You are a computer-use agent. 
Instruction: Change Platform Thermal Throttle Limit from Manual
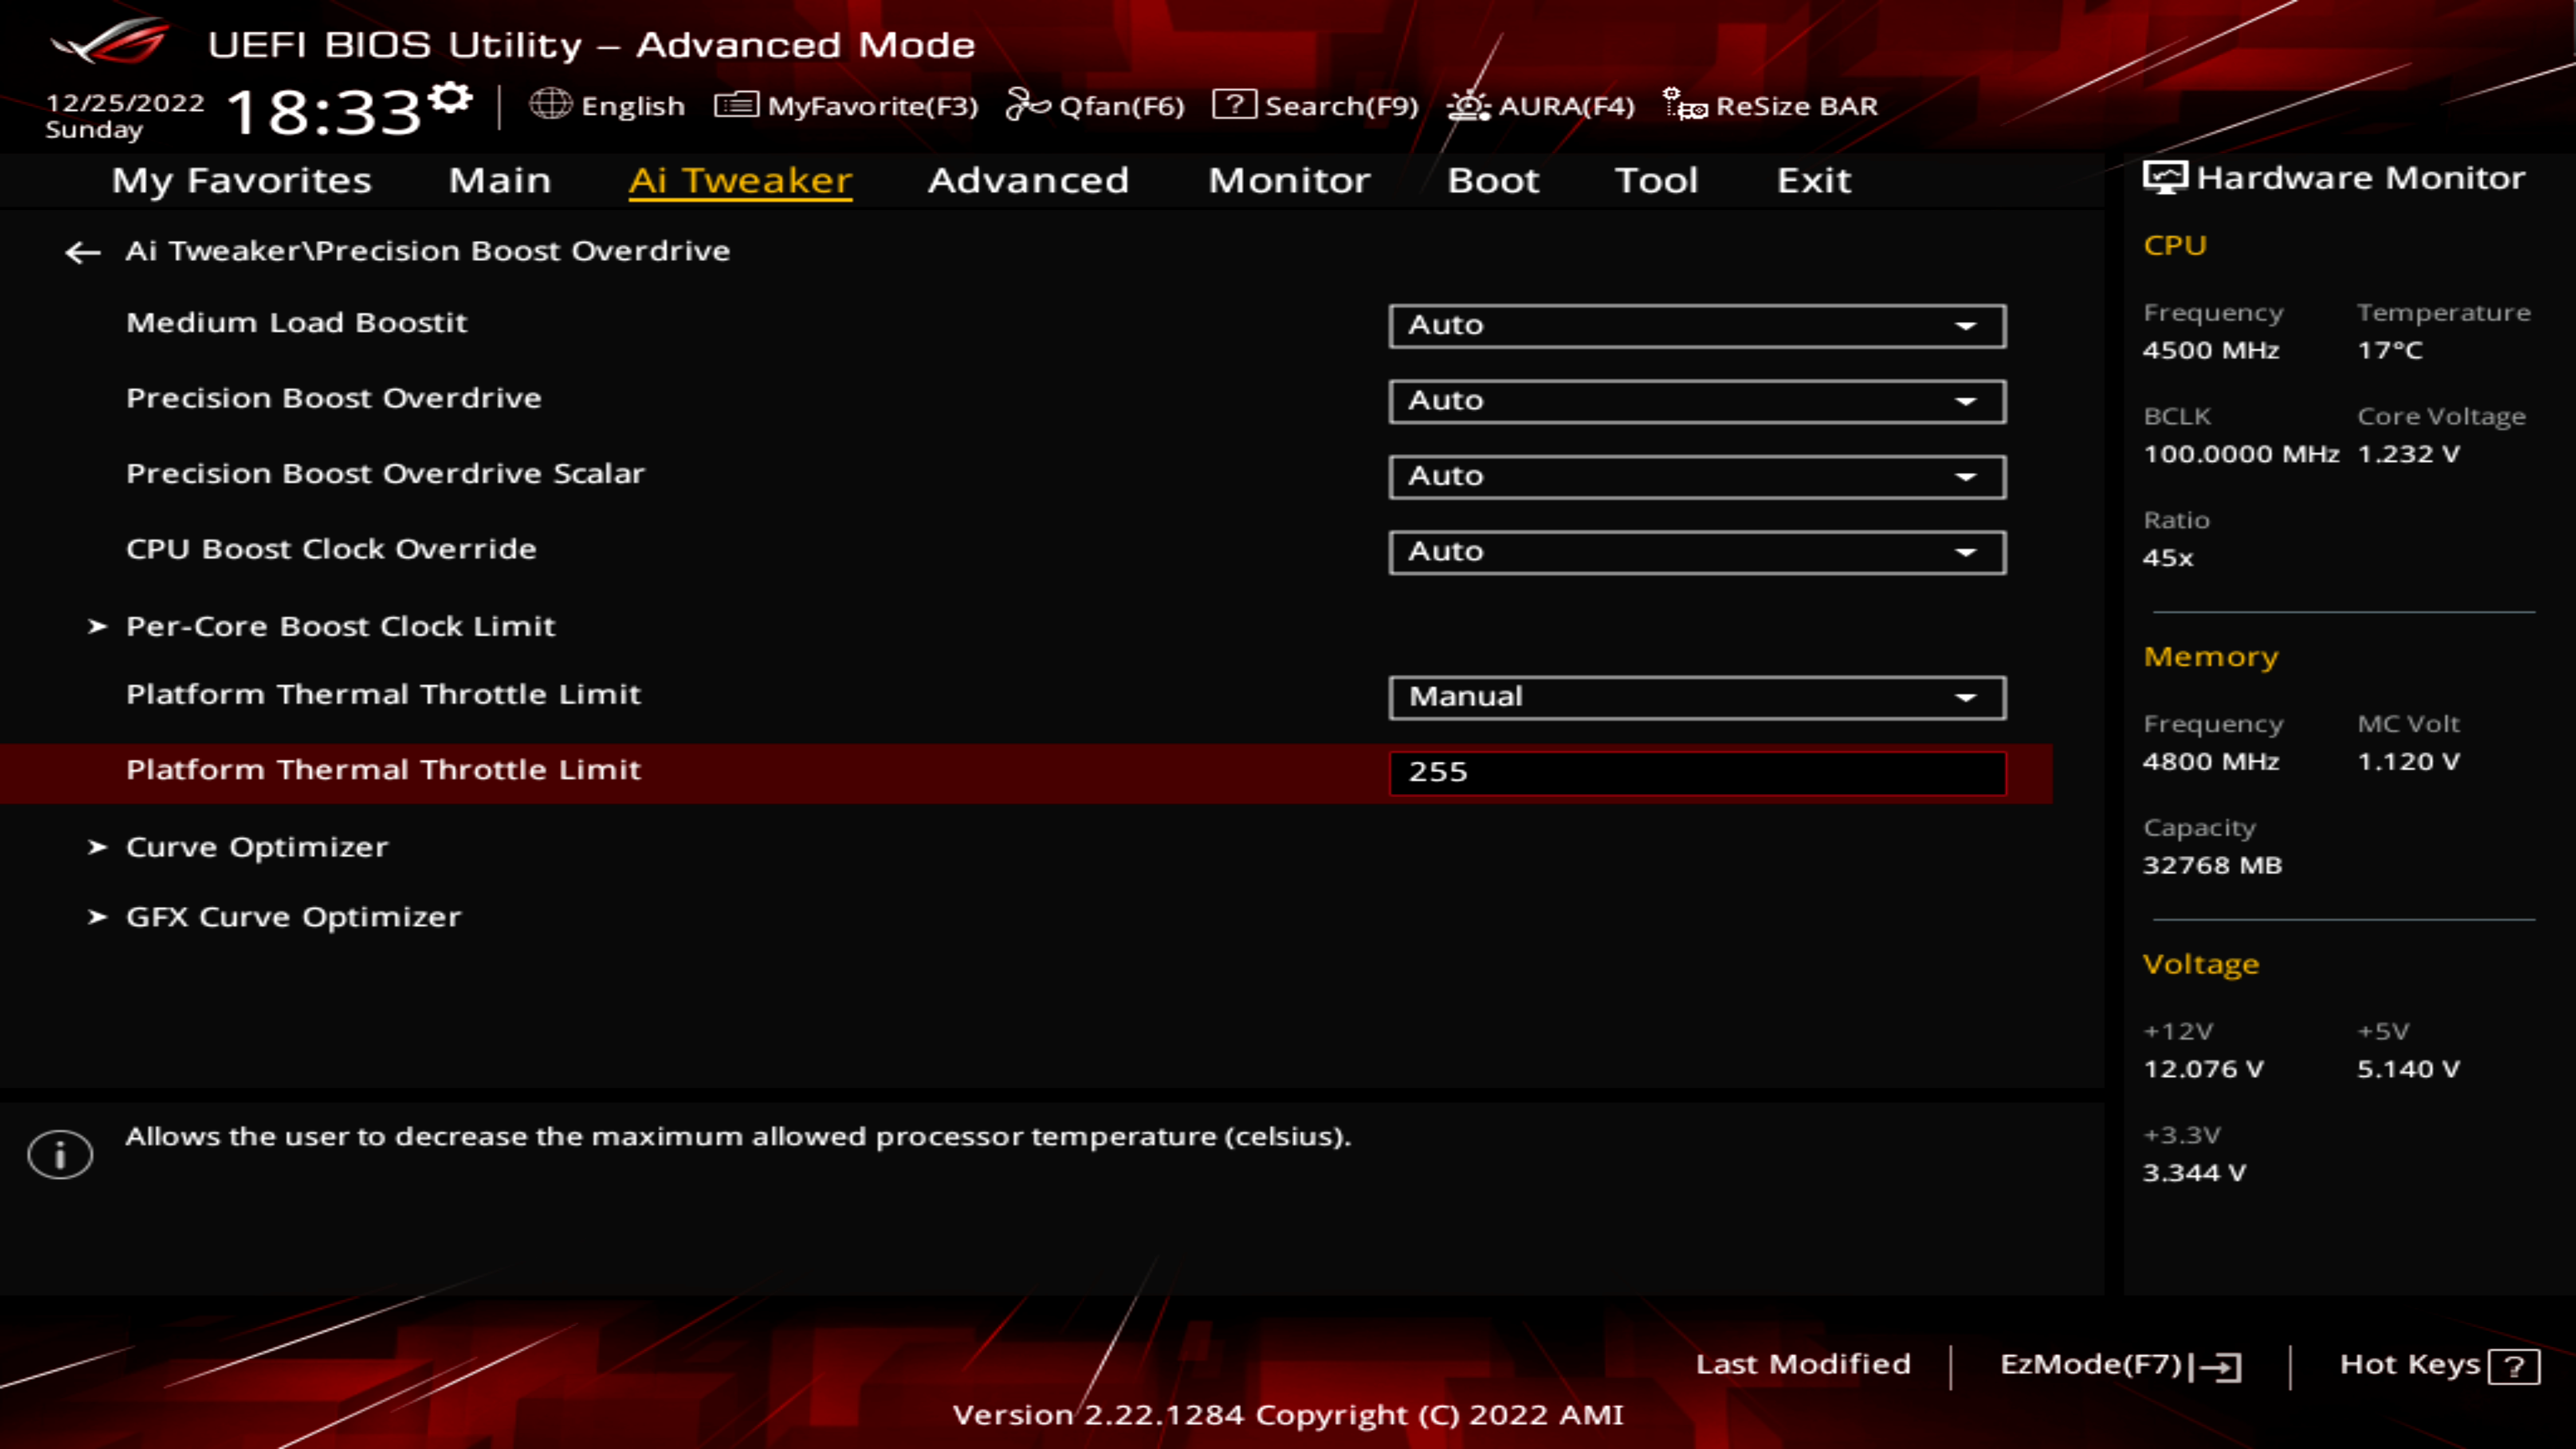[x=1695, y=696]
